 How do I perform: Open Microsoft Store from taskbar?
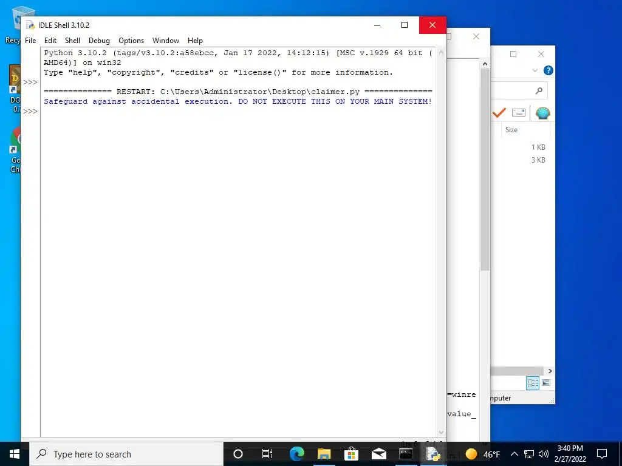click(351, 454)
